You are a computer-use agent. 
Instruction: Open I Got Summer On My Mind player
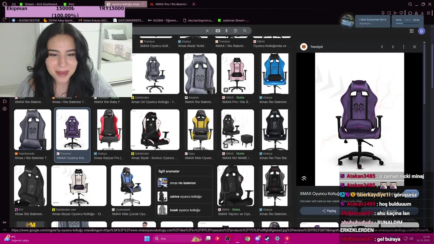tap(372, 21)
